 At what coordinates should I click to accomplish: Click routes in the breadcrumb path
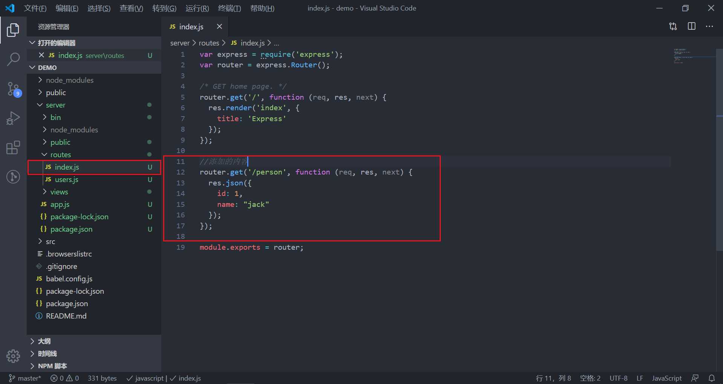pos(209,43)
